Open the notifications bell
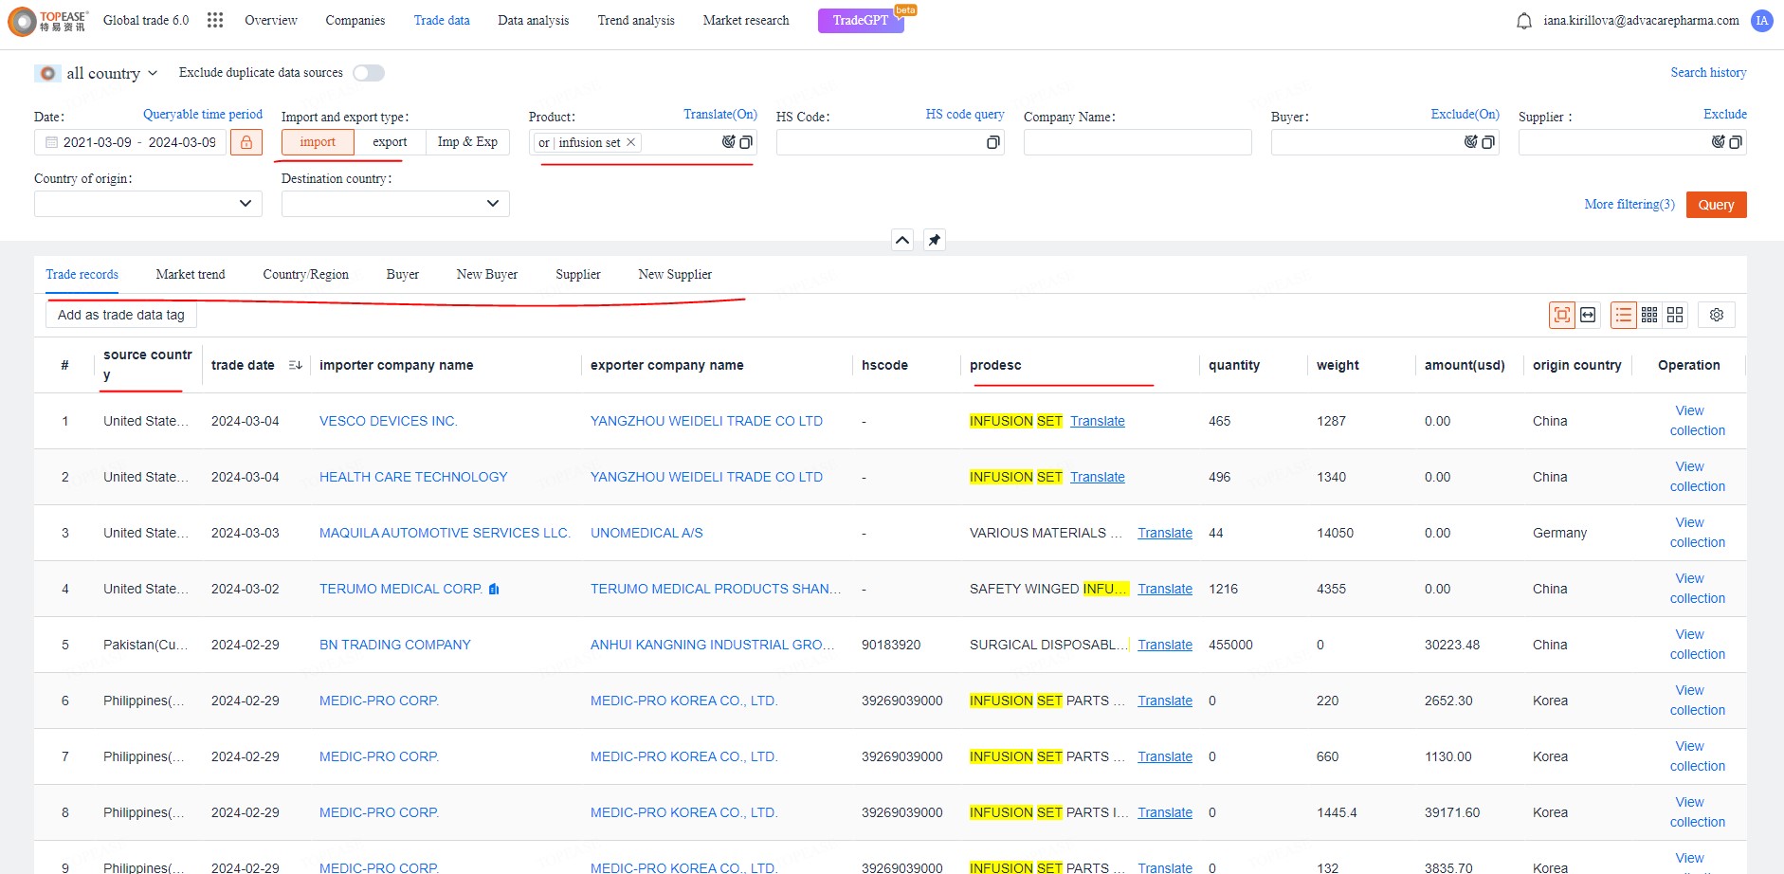Screen dimensions: 1784x874 (x=1524, y=21)
